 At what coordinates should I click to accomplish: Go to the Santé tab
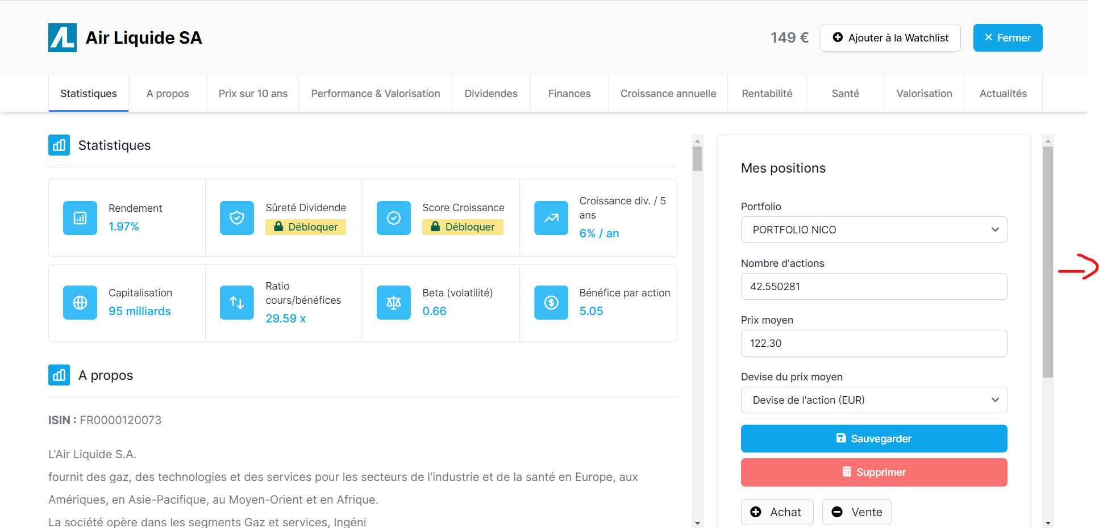(x=846, y=94)
